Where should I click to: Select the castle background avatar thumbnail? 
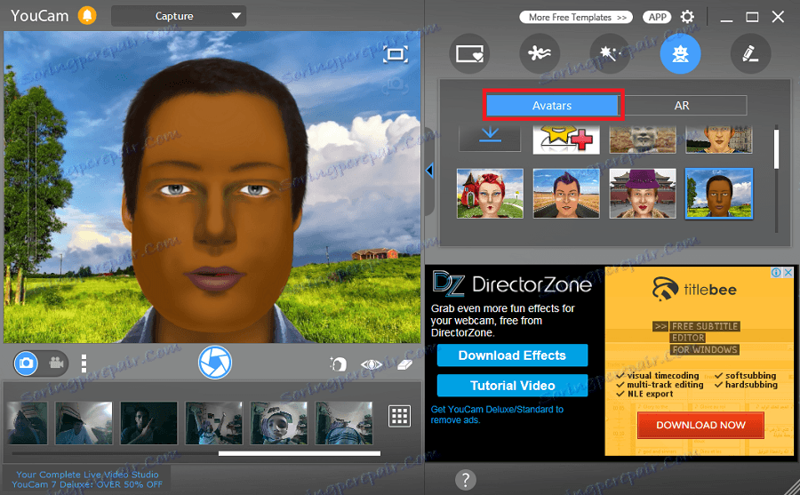click(719, 140)
